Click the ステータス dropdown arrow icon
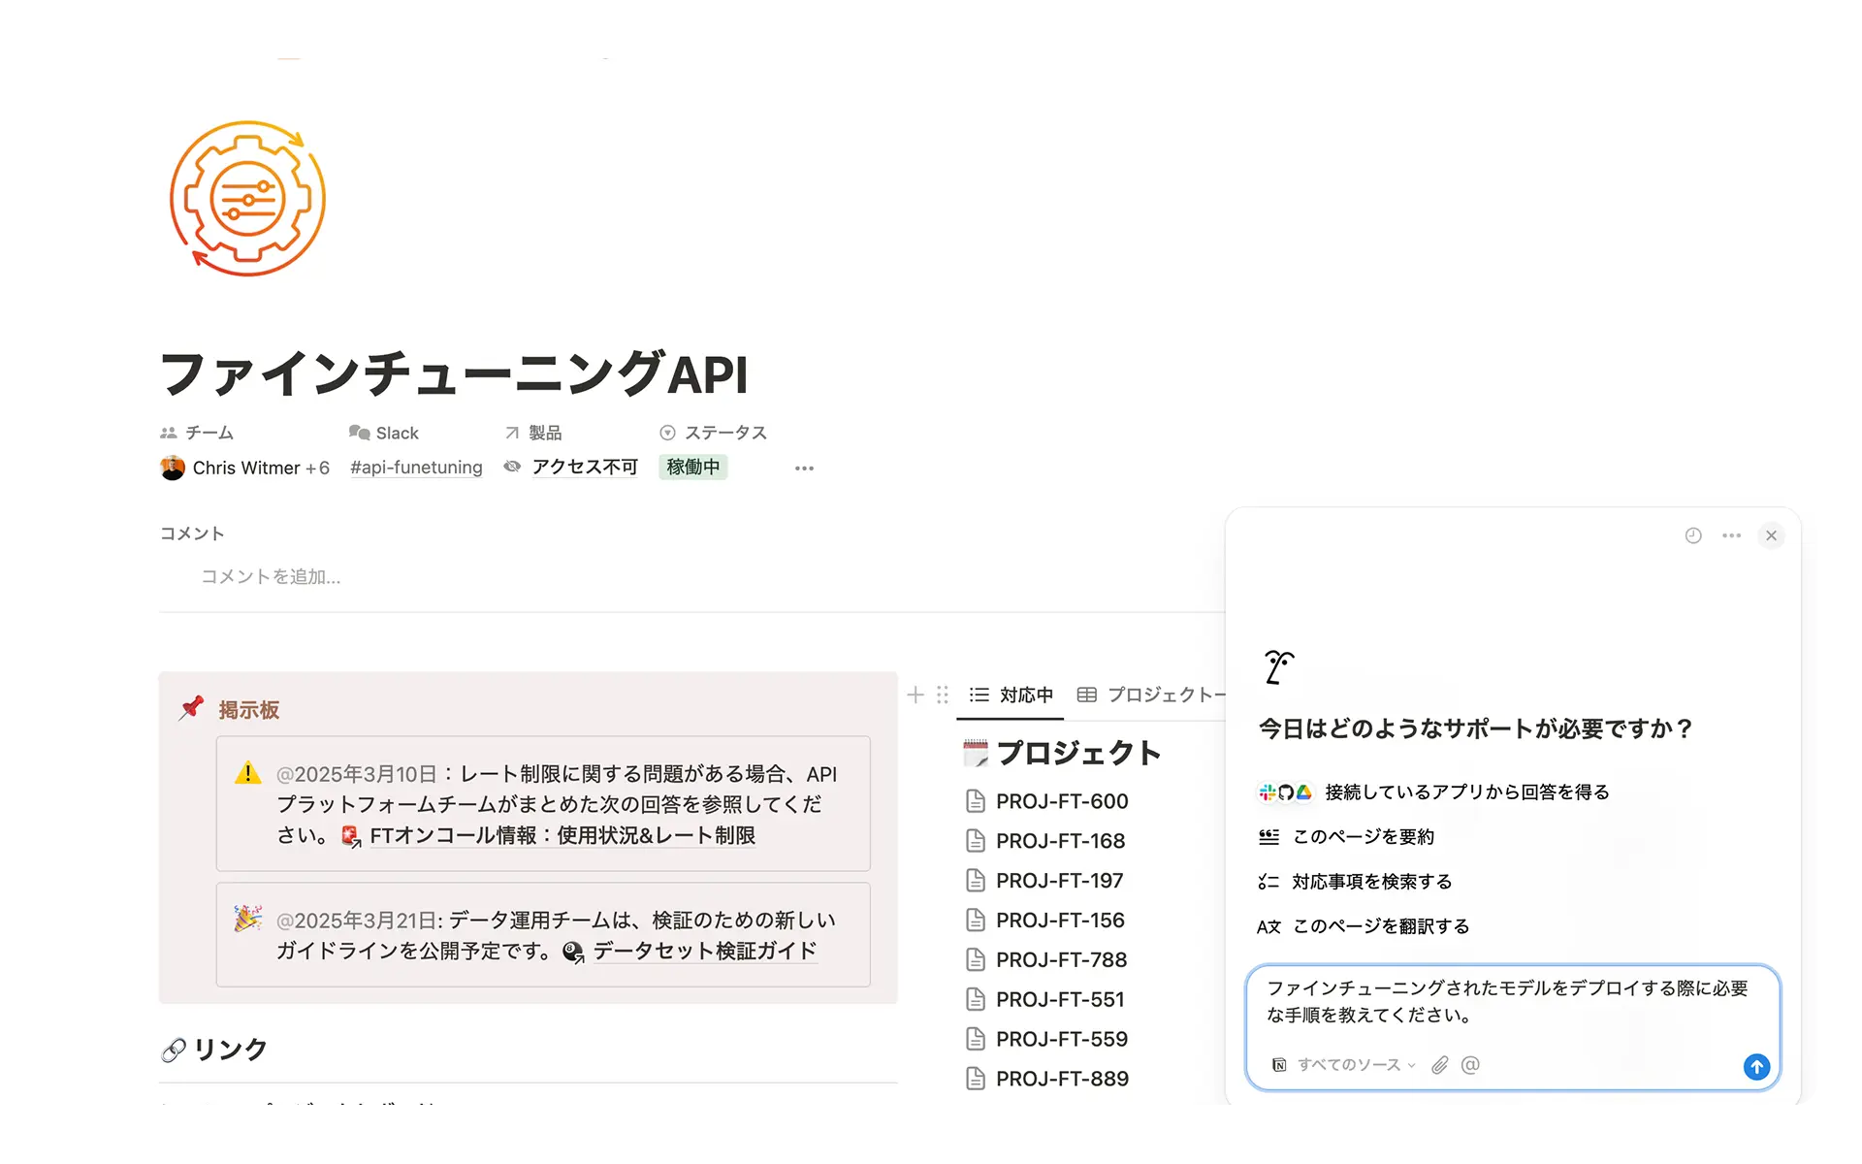Viewport: 1862px width, 1164px height. click(x=666, y=433)
